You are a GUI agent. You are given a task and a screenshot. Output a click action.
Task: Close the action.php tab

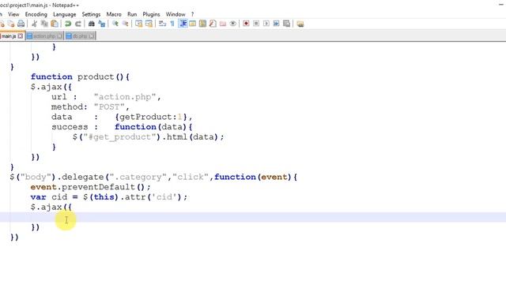click(59, 36)
